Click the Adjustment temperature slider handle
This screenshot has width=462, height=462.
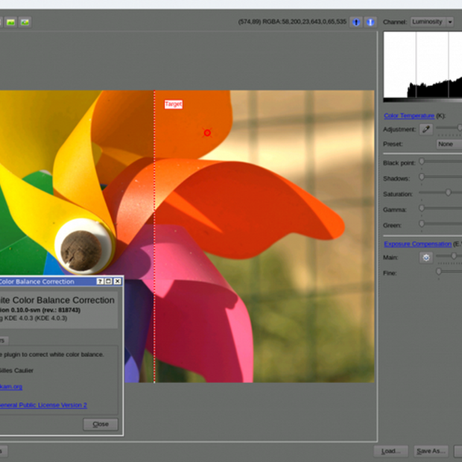(x=459, y=128)
